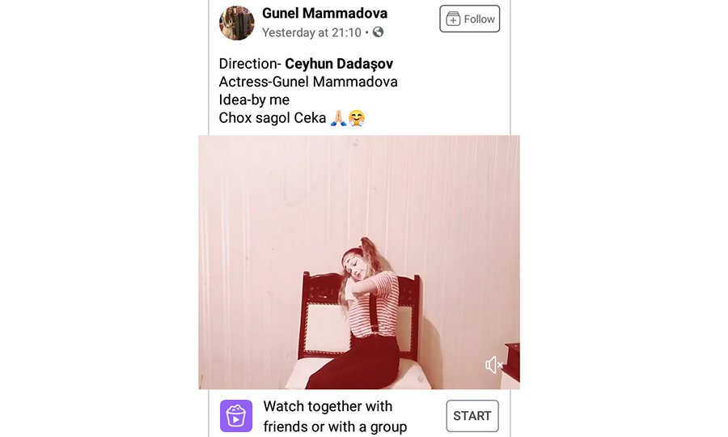Start a watch party with the START button

[472, 416]
